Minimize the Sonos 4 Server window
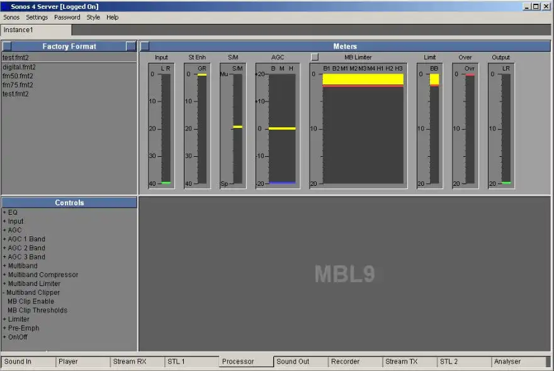The image size is (554, 371). [527, 6]
